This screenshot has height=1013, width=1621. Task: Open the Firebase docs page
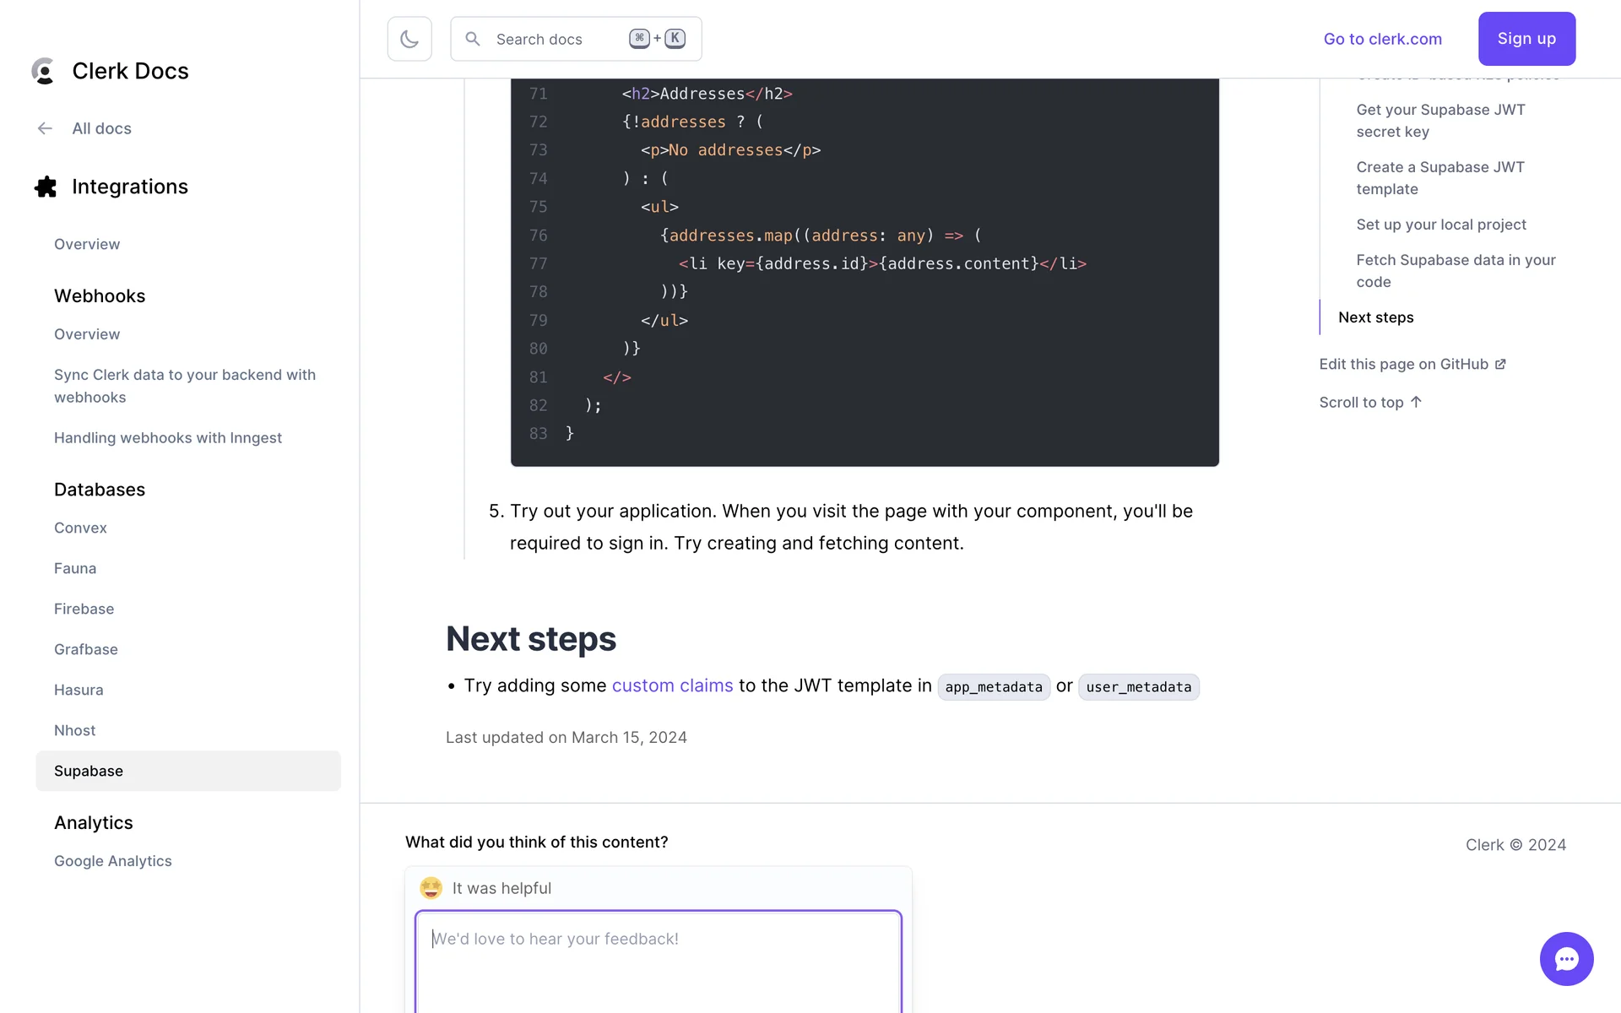tap(84, 609)
